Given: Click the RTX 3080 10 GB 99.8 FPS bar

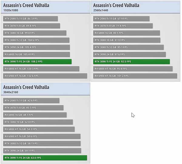Looking at the screenshot, I should (35, 33).
